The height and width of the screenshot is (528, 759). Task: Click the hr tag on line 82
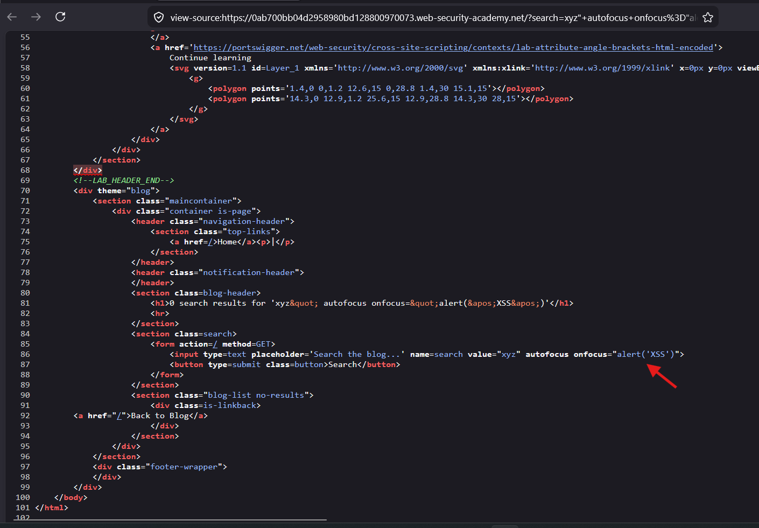point(160,313)
